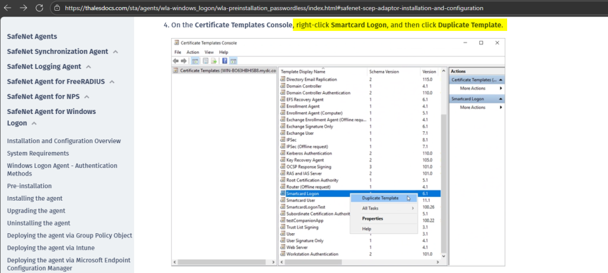Collapse the SafeNet Agent for FreeRADIUS section
This screenshot has height=273, width=608.
(x=112, y=81)
